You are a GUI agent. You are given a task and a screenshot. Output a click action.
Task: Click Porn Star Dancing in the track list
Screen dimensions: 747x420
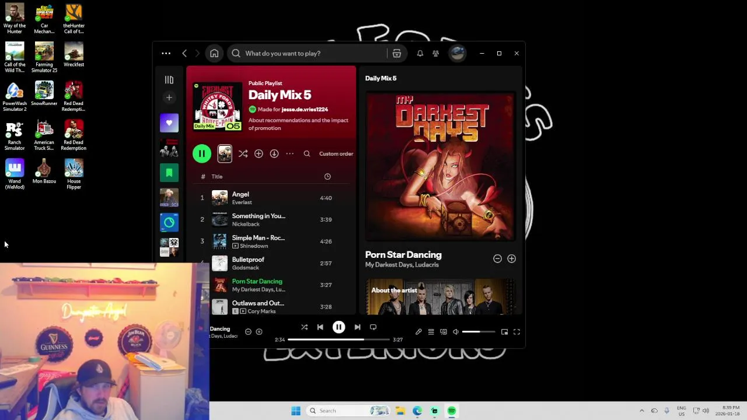click(257, 281)
